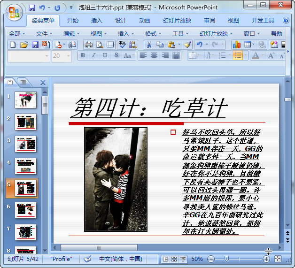Switch to 开发工具 ribbon tab
The width and height of the screenshot is (295, 268).
click(x=263, y=20)
